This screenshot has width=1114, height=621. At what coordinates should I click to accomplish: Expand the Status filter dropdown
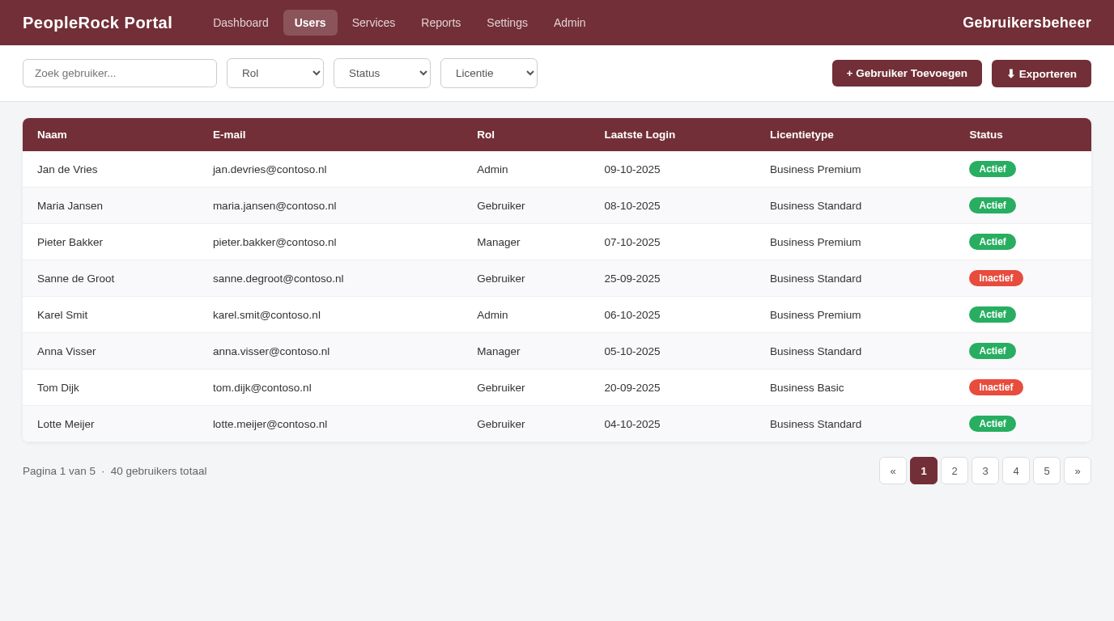[x=382, y=73]
